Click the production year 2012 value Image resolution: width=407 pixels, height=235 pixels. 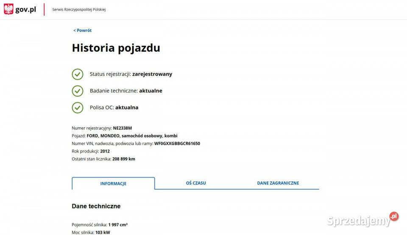105,151
